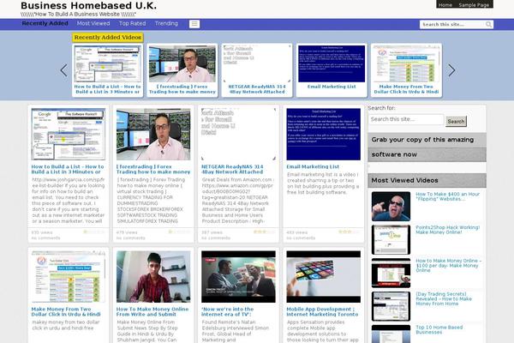Viewport: 514px width, 343px height.
Task: Rate 'How to Build a List' card stars
Action: tap(94, 232)
